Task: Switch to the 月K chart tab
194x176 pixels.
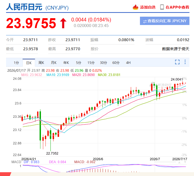Action: 54,63
